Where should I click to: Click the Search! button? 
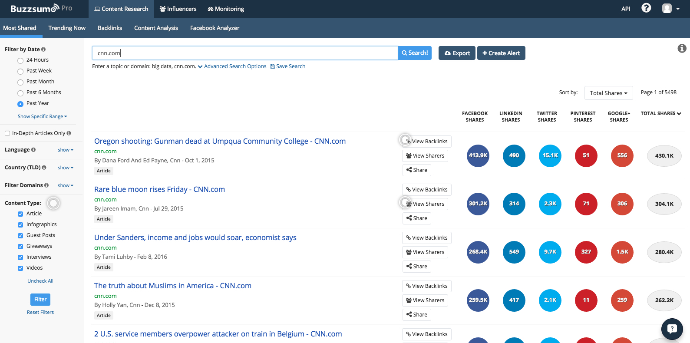pos(415,53)
